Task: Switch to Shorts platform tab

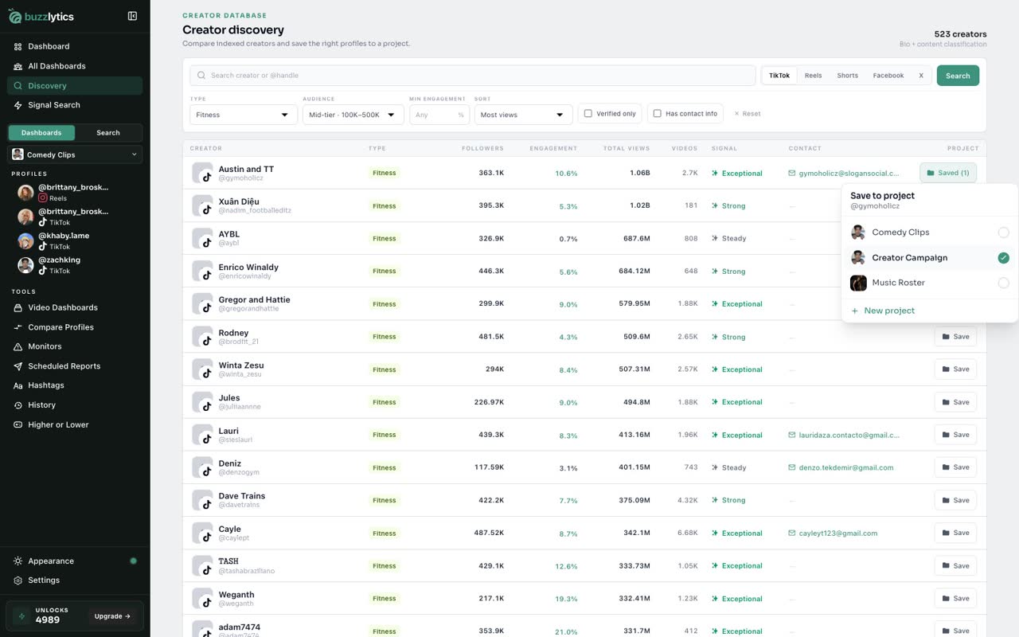Action: tap(847, 76)
